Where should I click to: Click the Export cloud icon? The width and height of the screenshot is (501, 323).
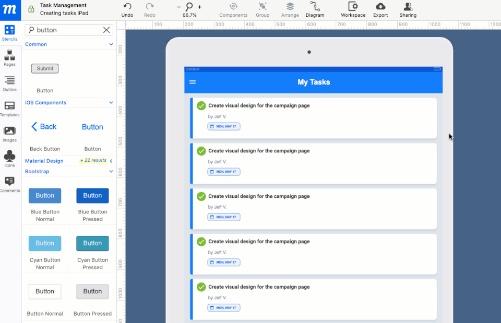[x=380, y=6]
